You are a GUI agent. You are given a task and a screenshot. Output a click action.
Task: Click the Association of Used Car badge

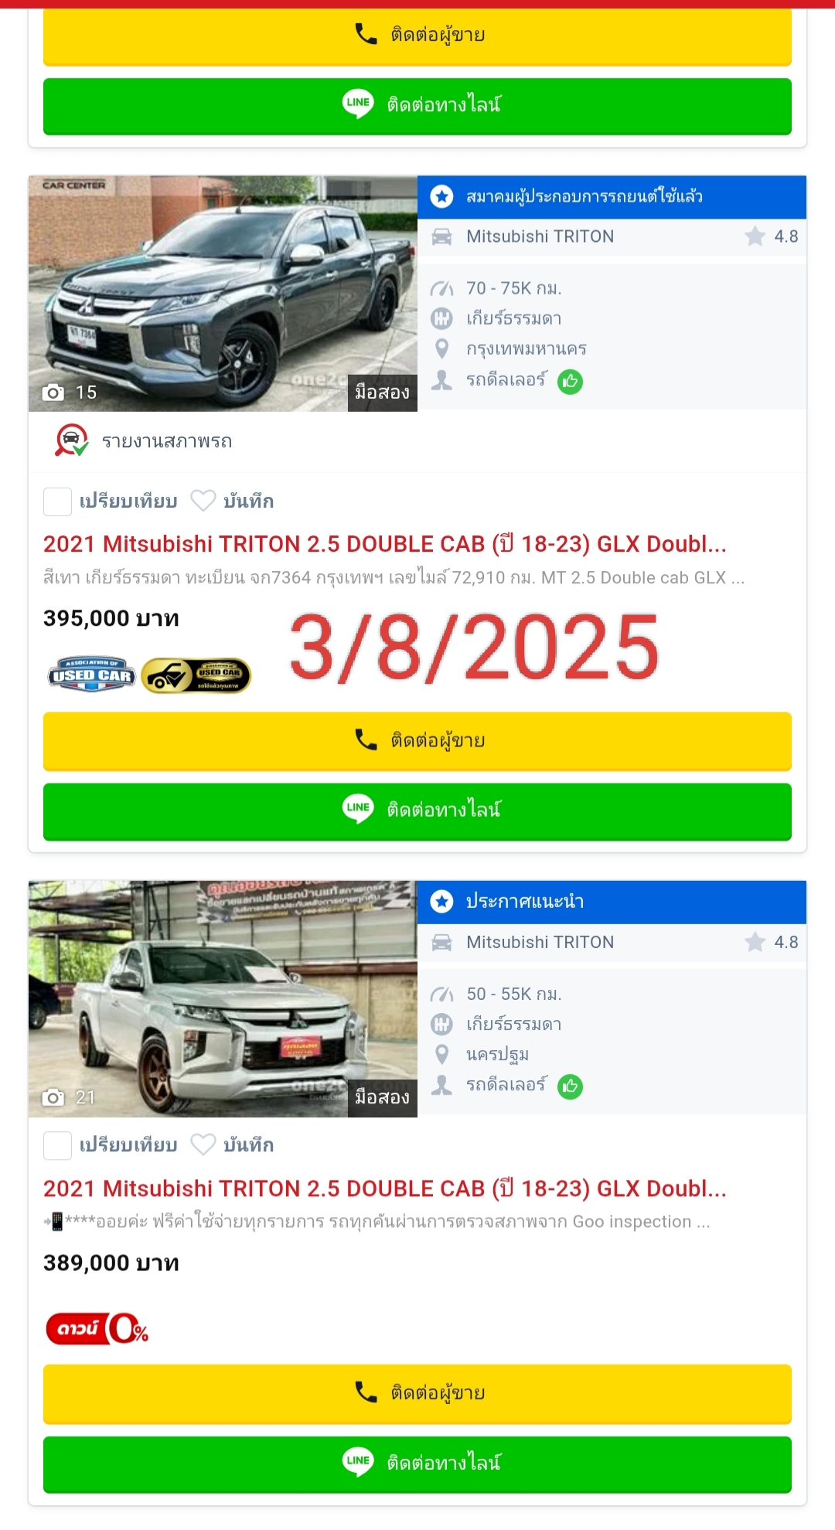click(91, 675)
